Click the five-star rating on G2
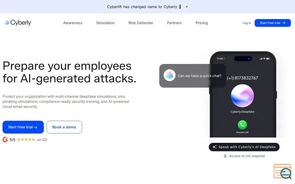 click(26, 139)
